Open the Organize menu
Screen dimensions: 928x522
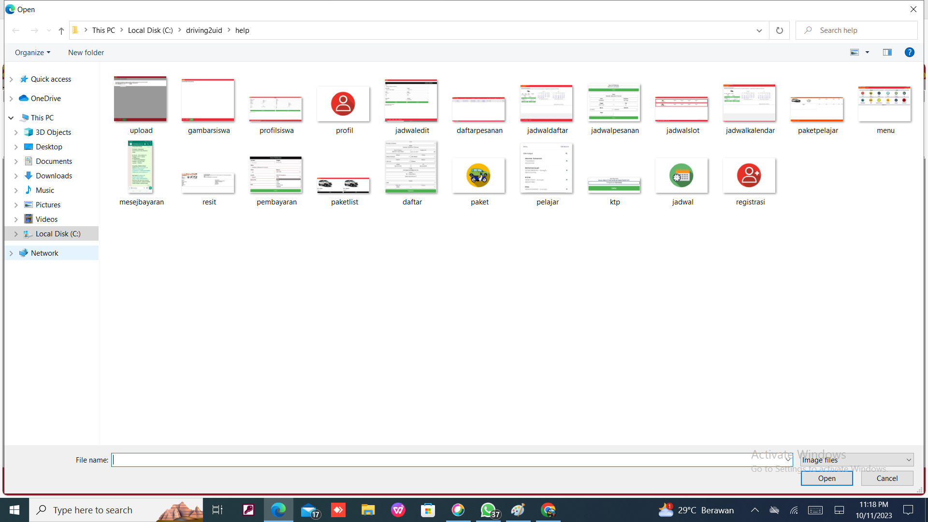pyautogui.click(x=32, y=52)
